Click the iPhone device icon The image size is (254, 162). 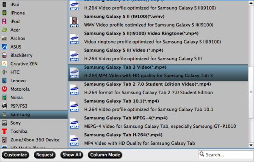pyautogui.click(x=4, y=13)
